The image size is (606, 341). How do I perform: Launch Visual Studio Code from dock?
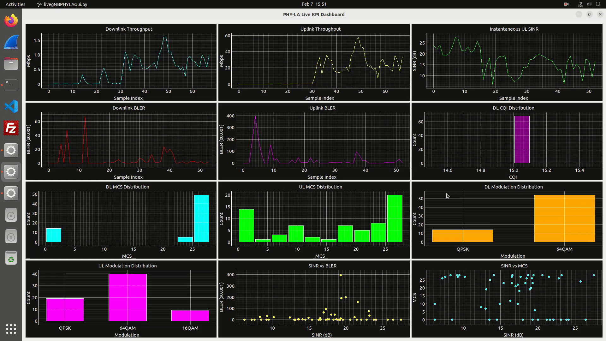point(11,106)
